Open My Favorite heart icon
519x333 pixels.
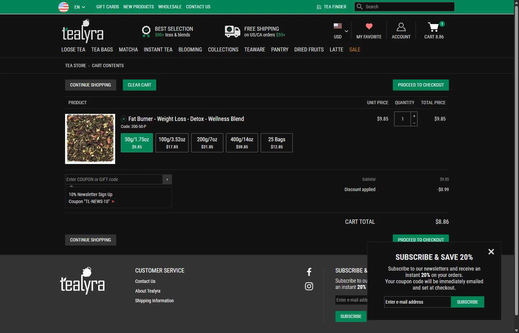pyautogui.click(x=369, y=26)
